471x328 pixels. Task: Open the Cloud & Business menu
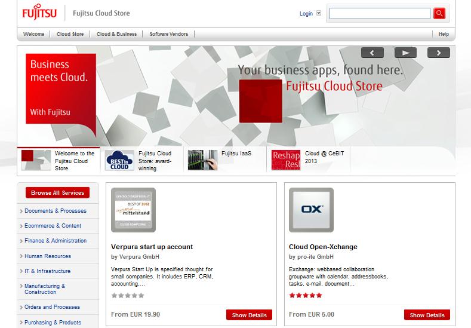[x=116, y=34]
